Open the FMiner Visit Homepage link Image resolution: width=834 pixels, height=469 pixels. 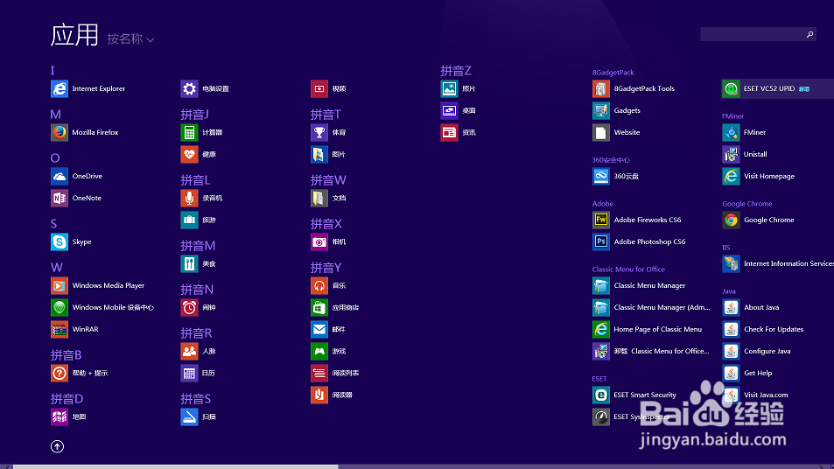click(759, 176)
